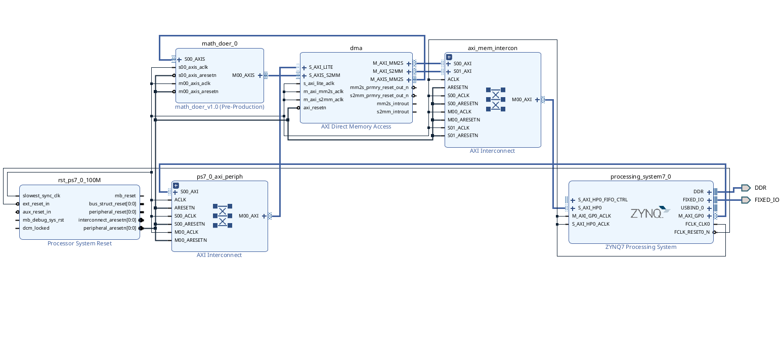Click the Processor System Reset label
This screenshot has width=782, height=344.
click(x=79, y=243)
